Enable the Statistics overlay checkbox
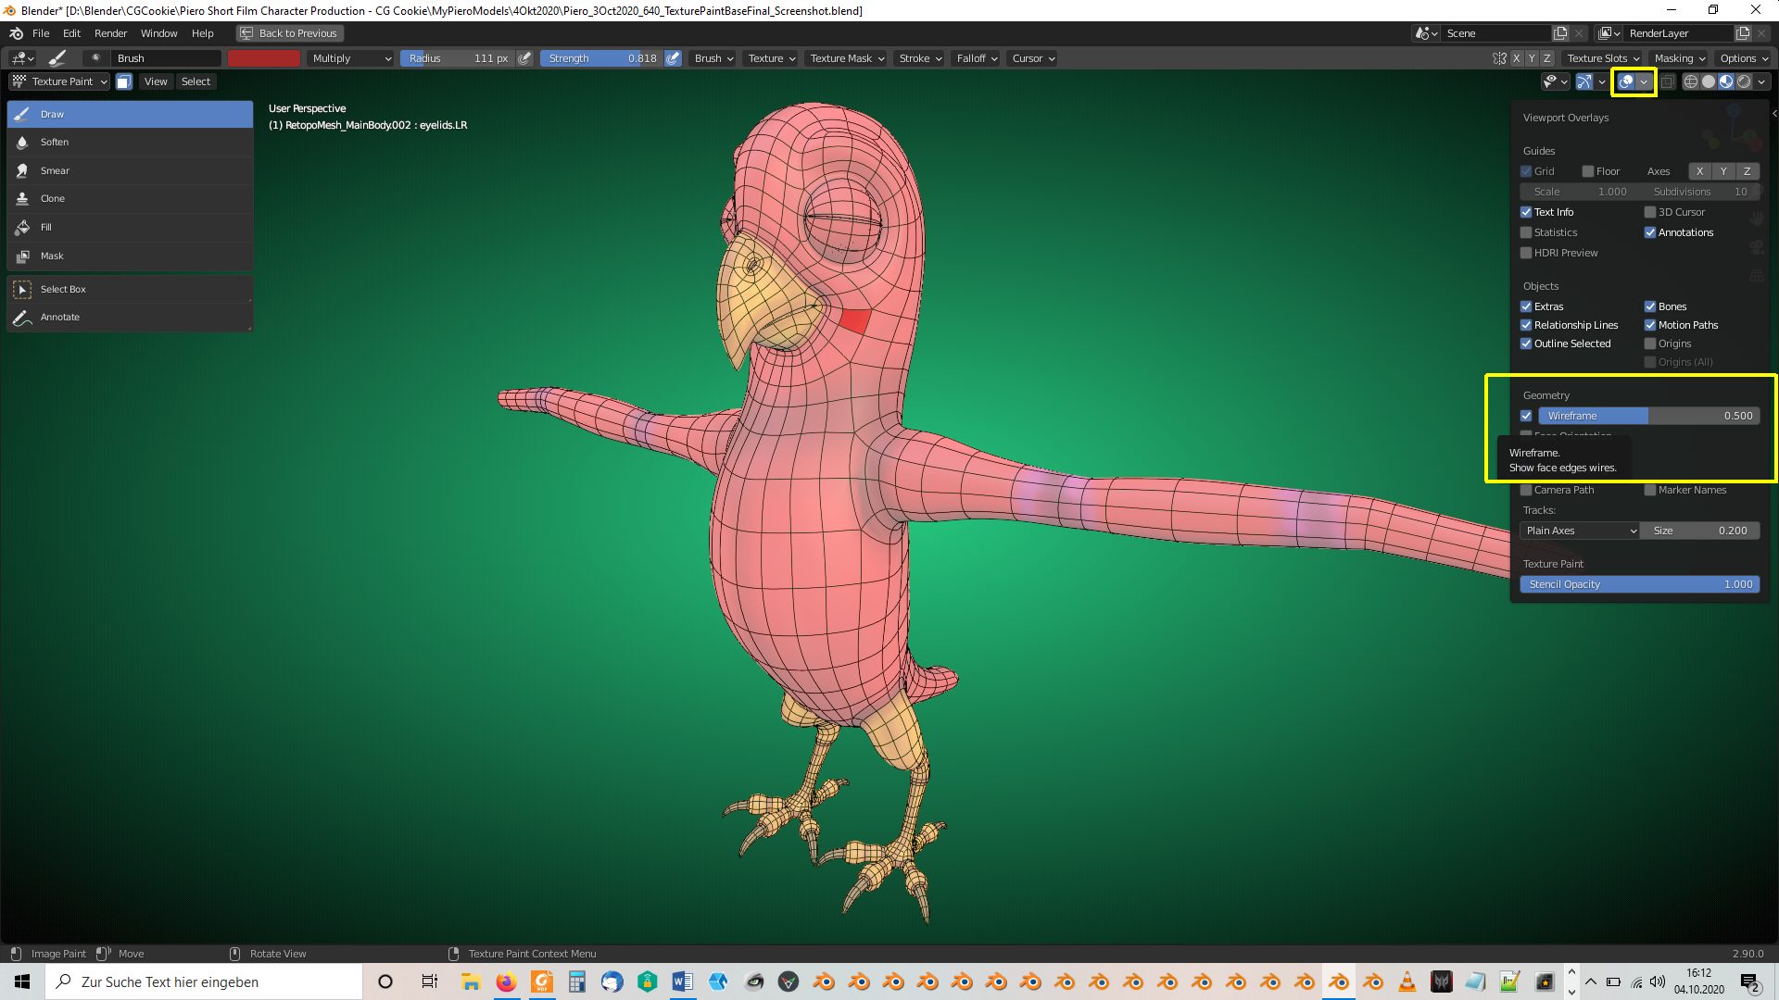Screen dimensions: 1779x1000 tap(1526, 233)
